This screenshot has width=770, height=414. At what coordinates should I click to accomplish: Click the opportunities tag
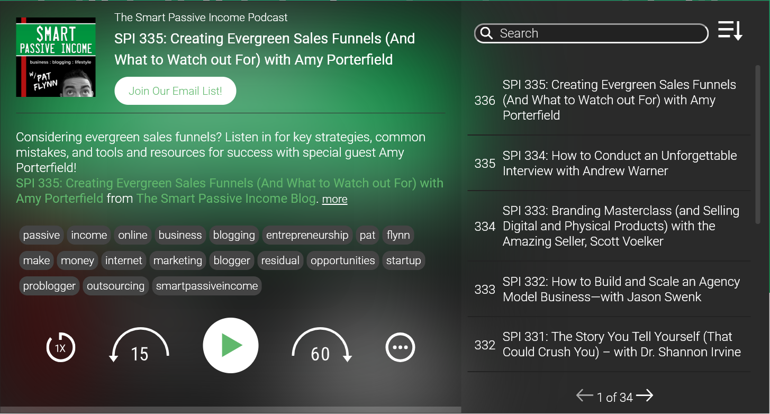[342, 260]
